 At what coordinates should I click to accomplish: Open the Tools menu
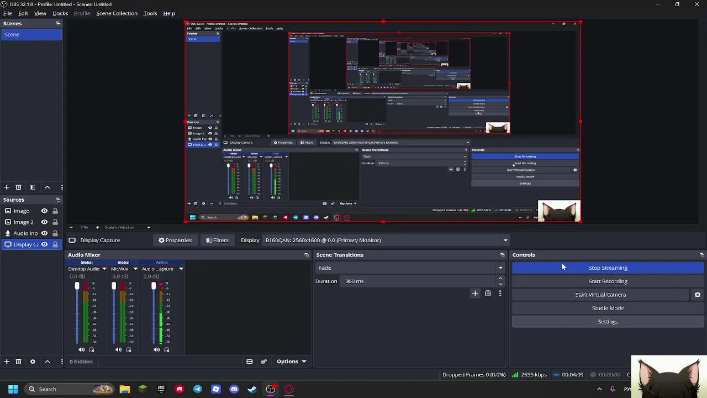(x=150, y=13)
